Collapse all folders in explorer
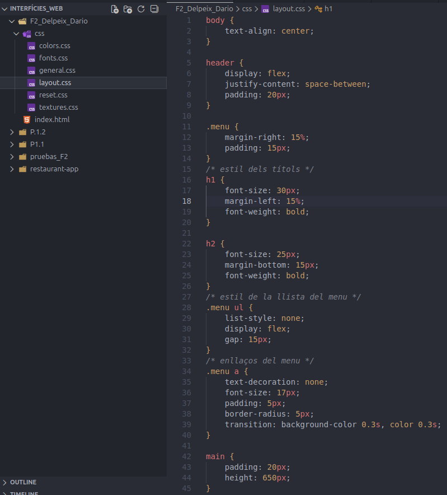This screenshot has width=447, height=495. pyautogui.click(x=154, y=9)
